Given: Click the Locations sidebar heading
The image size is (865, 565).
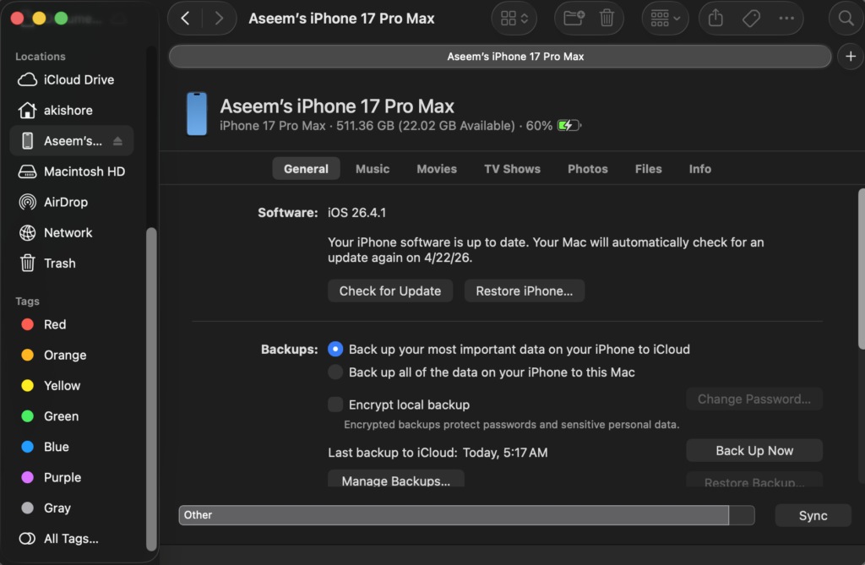Looking at the screenshot, I should tap(41, 57).
